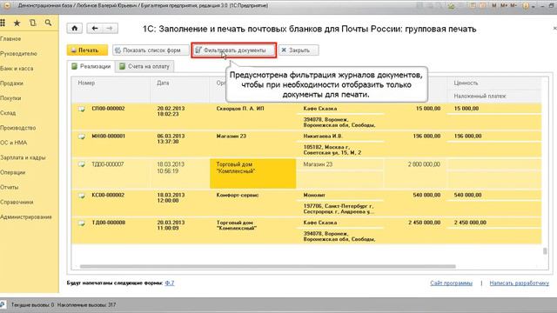This screenshot has width=557, height=313.
Task: Open Руководителю section in sidebar
Action: [x=18, y=54]
